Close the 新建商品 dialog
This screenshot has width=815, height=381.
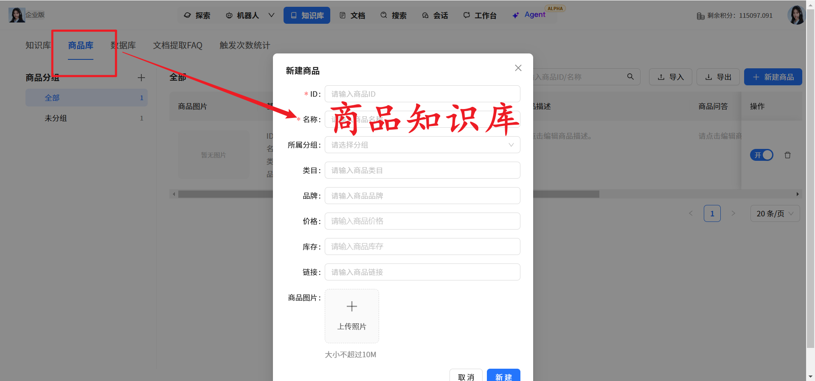tap(518, 68)
